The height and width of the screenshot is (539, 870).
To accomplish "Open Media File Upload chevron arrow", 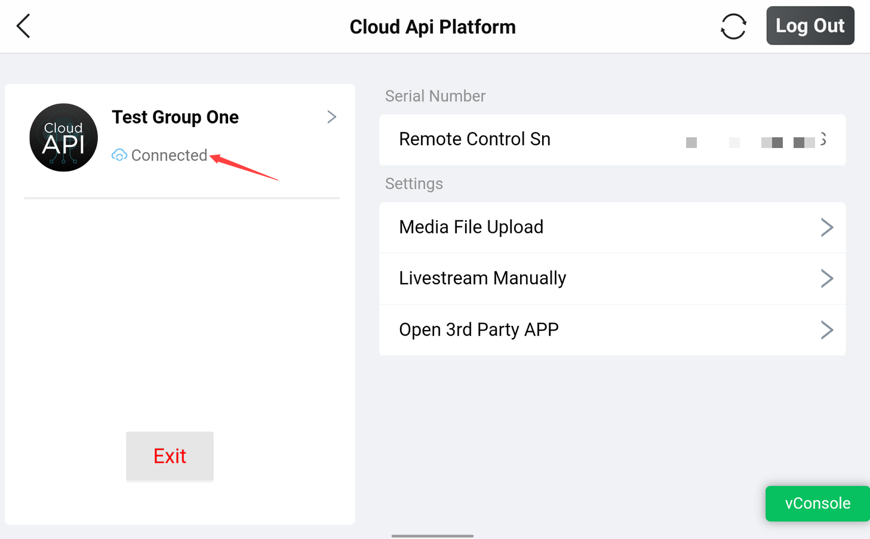I will [x=826, y=227].
